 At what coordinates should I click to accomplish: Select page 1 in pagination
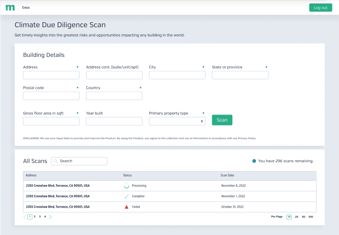tap(30, 217)
